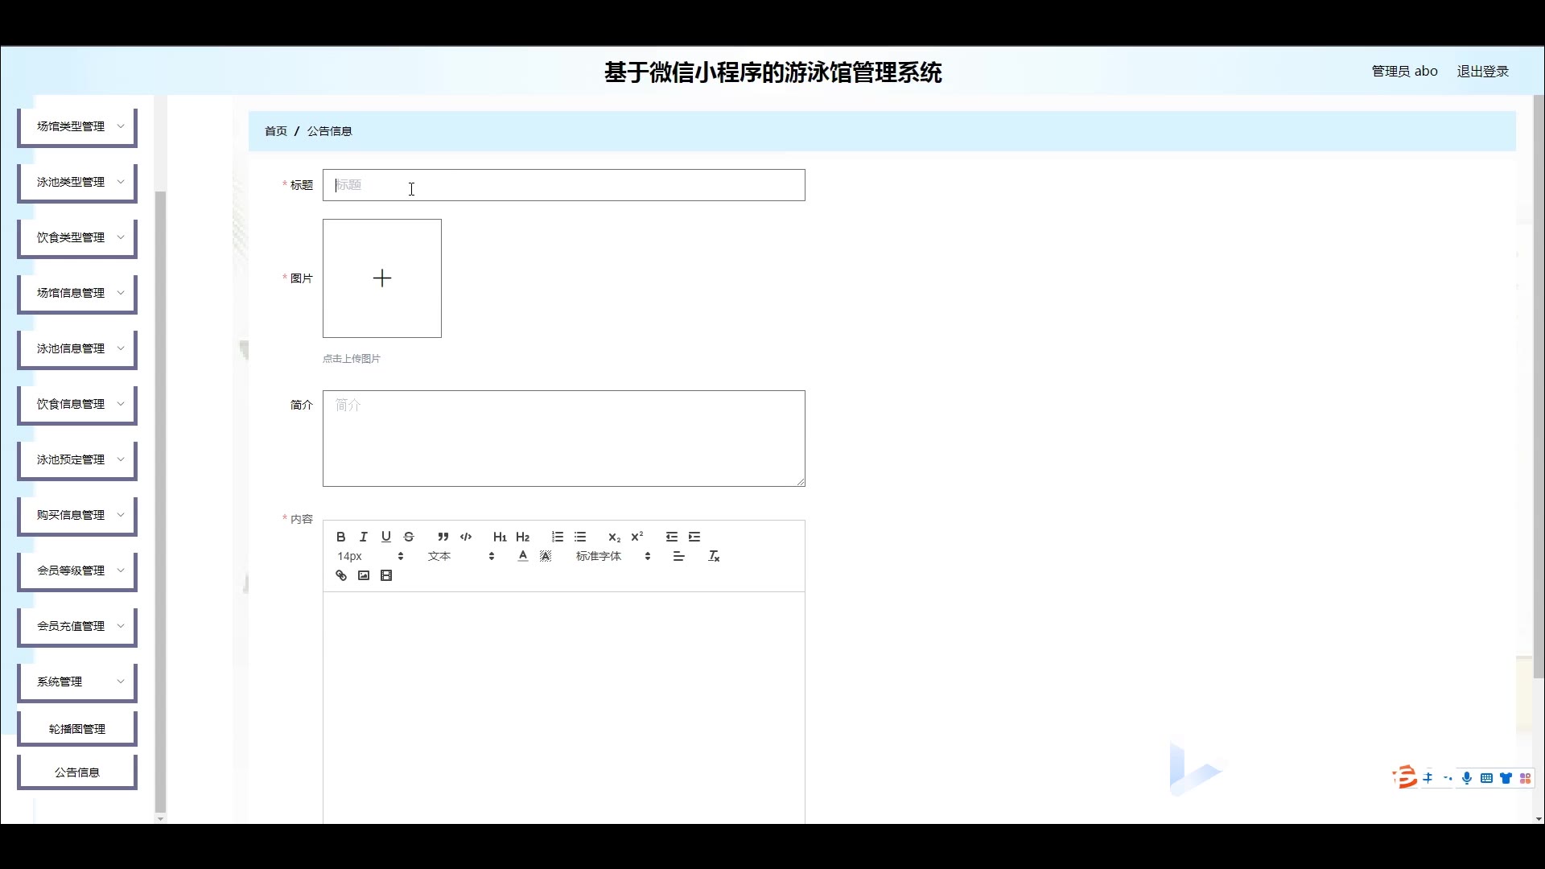This screenshot has width=1545, height=869.
Task: Switch Sogou Chinese/English mode icon
Action: 1428,778
